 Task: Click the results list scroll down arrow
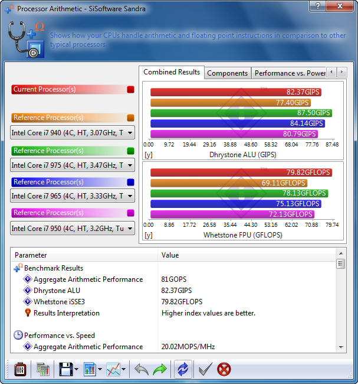click(341, 347)
